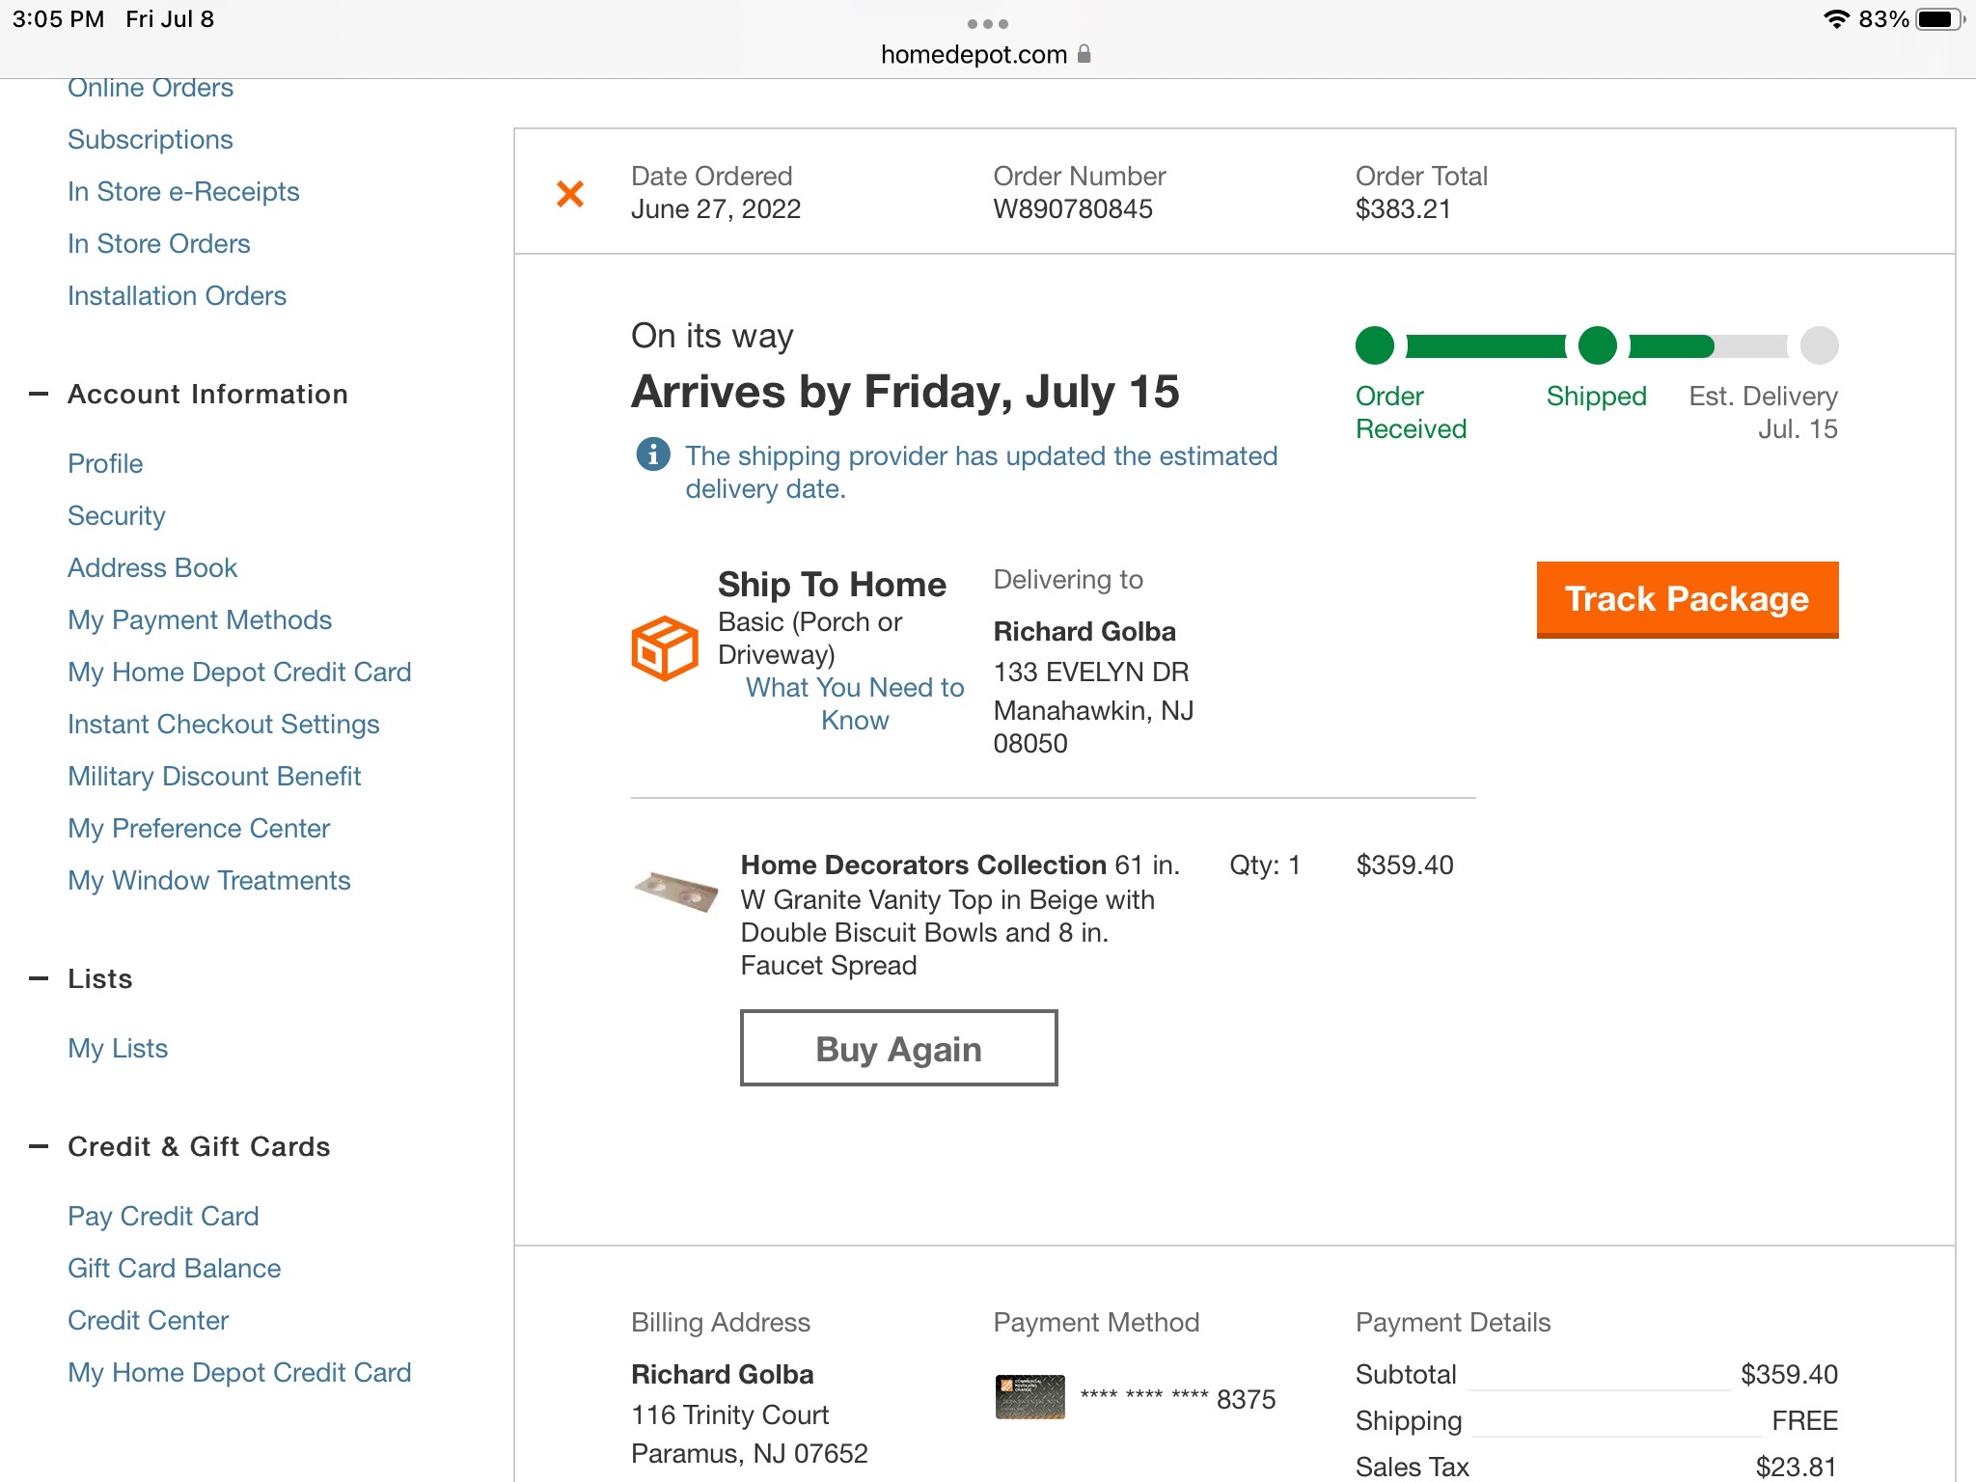Open Subscriptions in the sidebar
This screenshot has height=1482, width=1976.
click(x=151, y=140)
